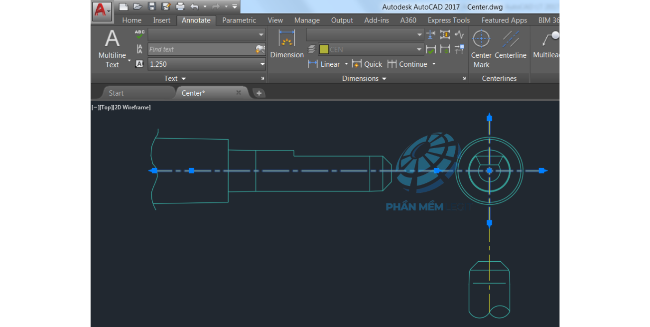The width and height of the screenshot is (650, 327).
Task: Close the Center* drawing tab
Action: (x=239, y=93)
